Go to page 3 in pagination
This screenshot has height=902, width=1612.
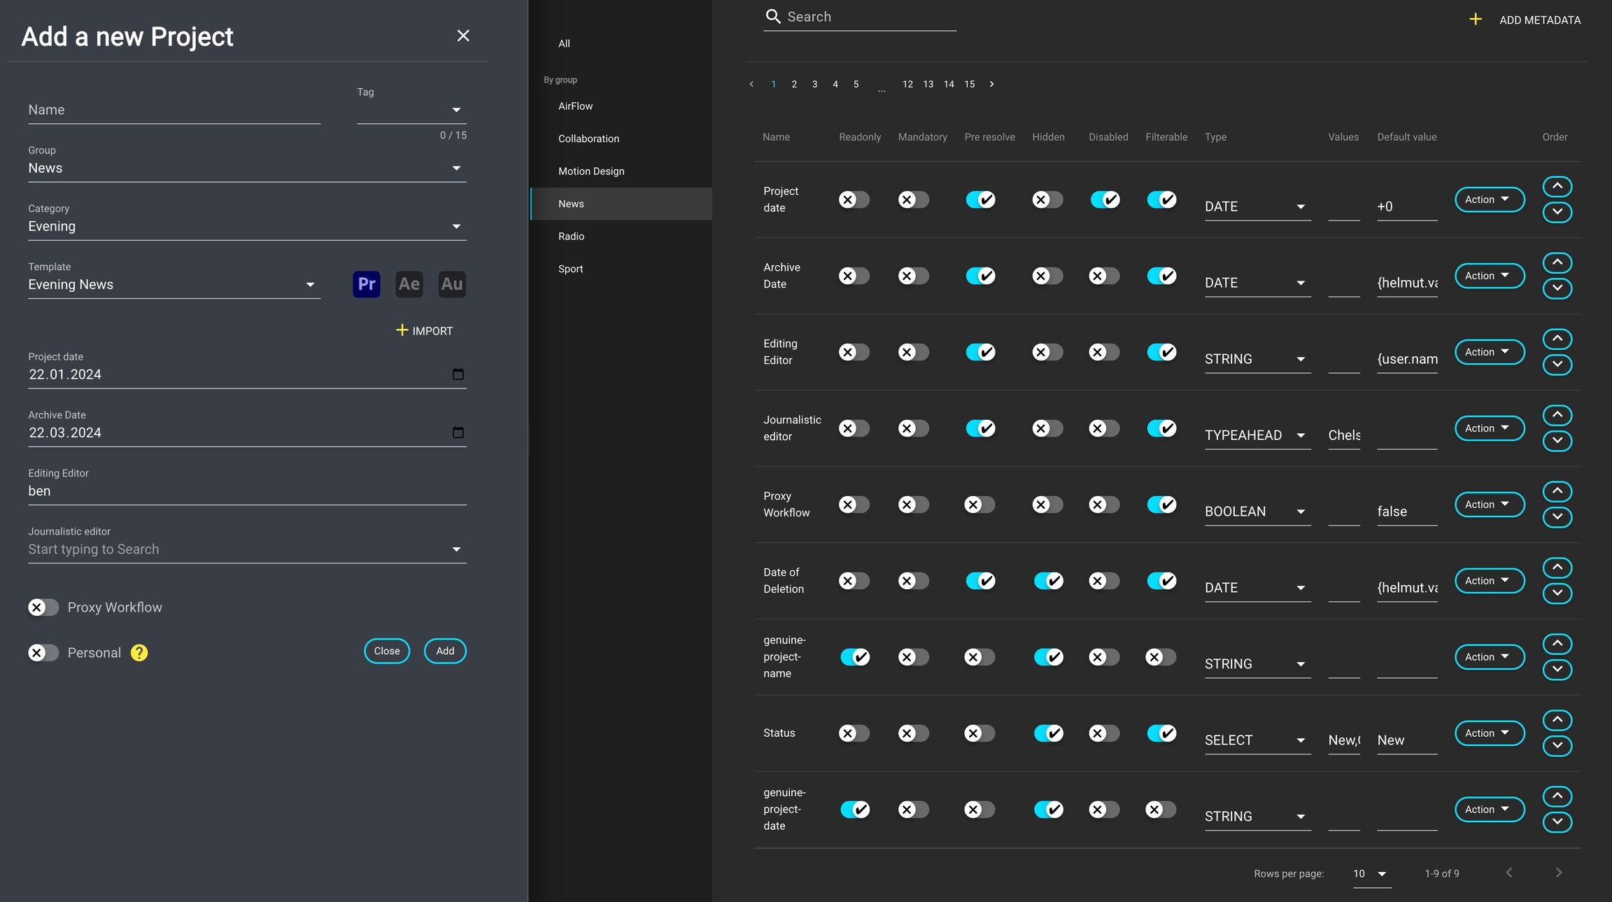(814, 84)
